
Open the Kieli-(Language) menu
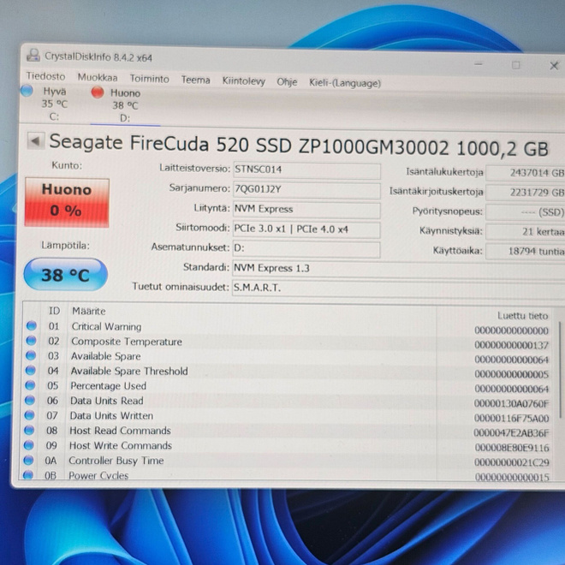click(345, 83)
